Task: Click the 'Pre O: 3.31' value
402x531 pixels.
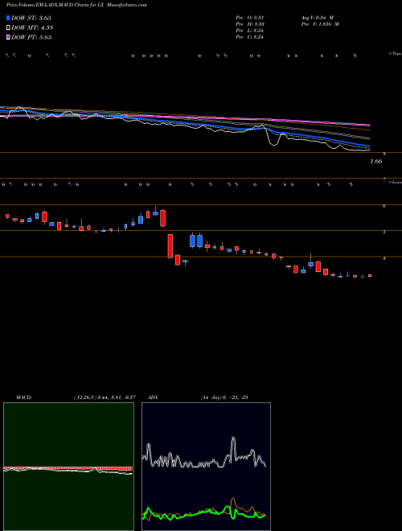Action: pyautogui.click(x=250, y=18)
